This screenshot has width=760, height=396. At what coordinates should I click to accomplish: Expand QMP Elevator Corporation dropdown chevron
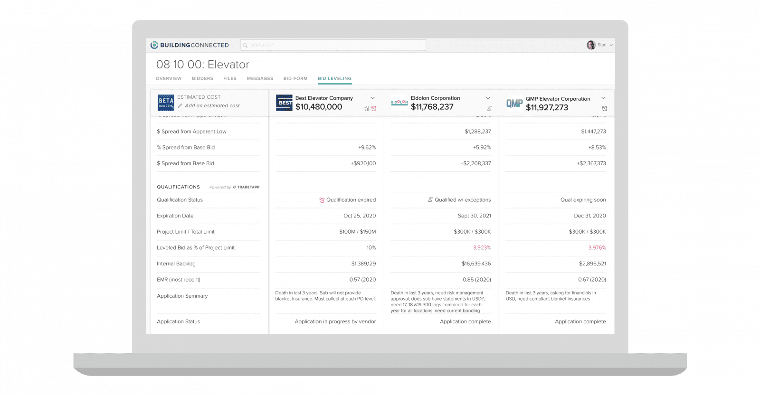[603, 98]
